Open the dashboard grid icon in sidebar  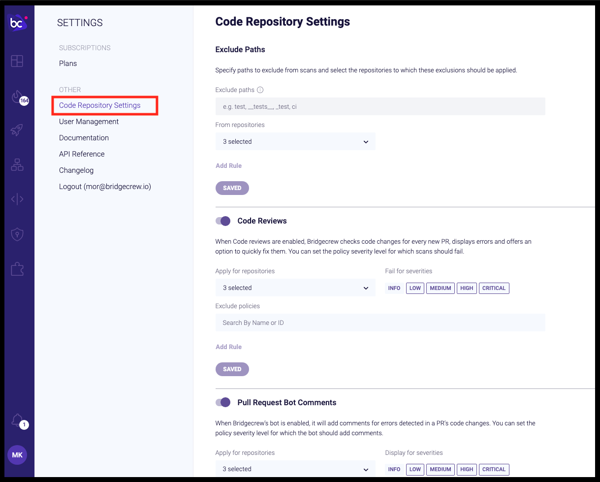pos(17,61)
